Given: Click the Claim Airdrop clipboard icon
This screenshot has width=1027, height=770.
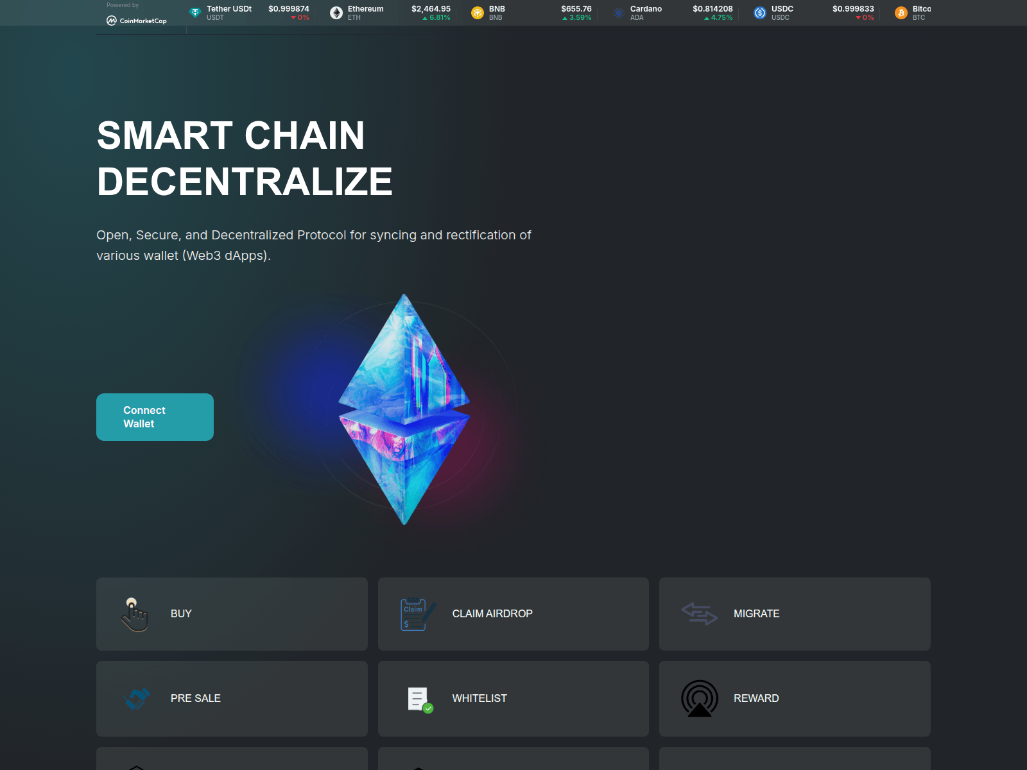Looking at the screenshot, I should 418,614.
